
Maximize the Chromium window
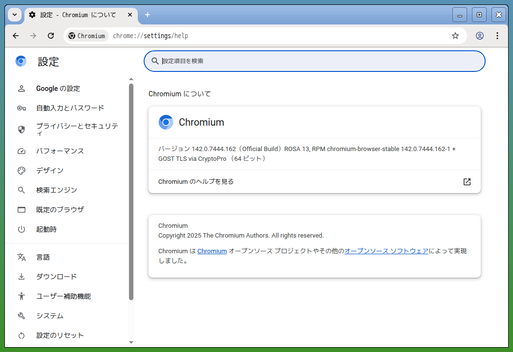479,15
